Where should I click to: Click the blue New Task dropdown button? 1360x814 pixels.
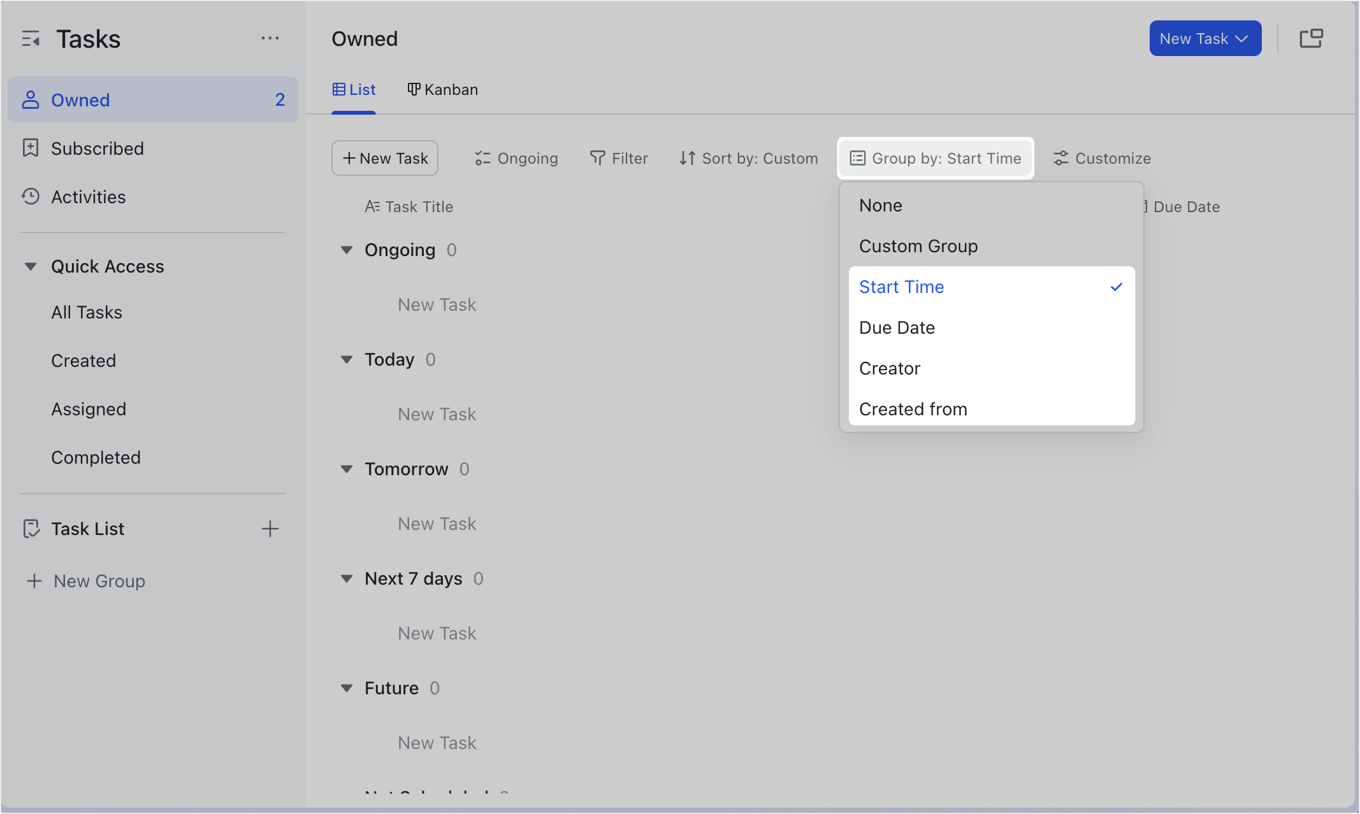[x=1205, y=38]
